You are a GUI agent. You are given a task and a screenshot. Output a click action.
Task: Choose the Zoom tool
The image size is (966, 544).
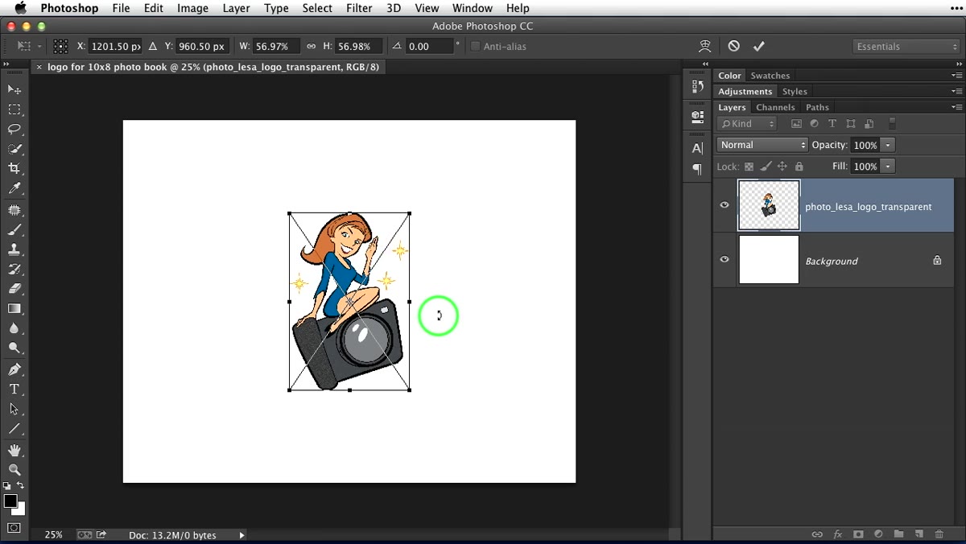(x=14, y=470)
